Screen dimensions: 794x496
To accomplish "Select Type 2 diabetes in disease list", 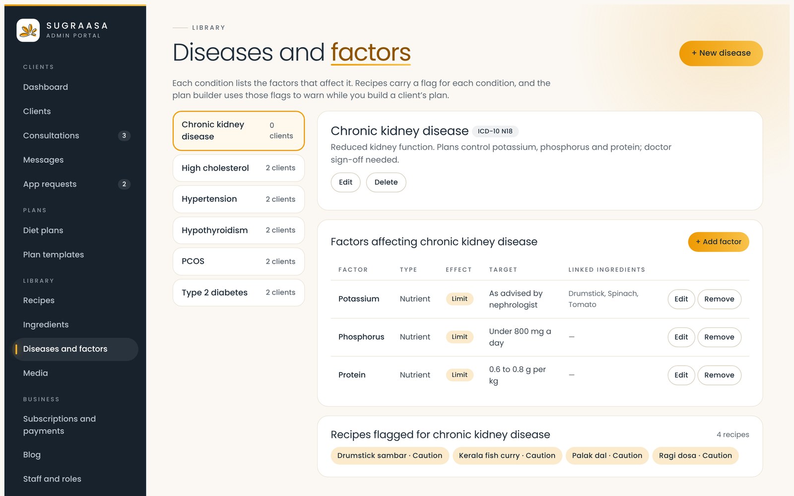I will click(x=238, y=293).
